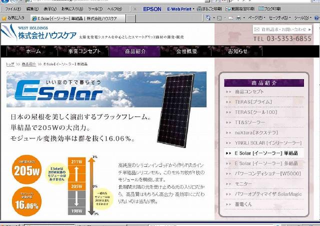Click まるごと印刷 print icon

209,9
